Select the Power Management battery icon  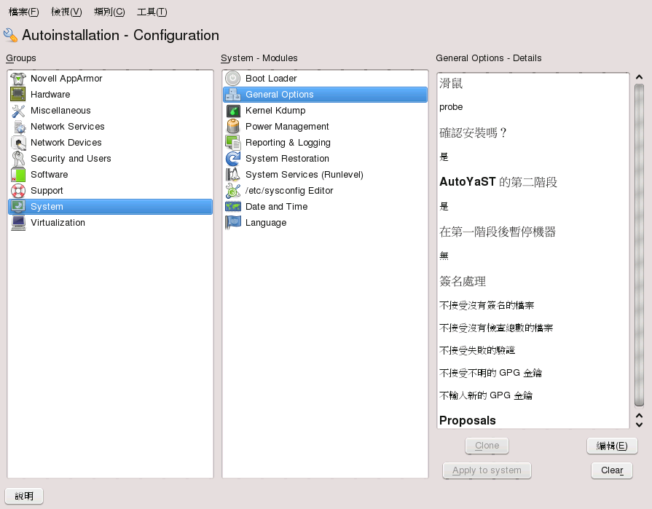[x=233, y=126]
